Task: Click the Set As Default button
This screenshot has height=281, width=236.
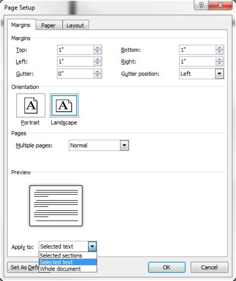Action: click(x=23, y=267)
